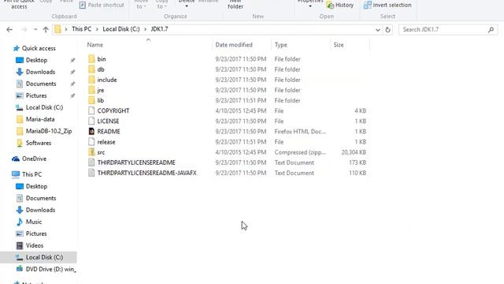Screen dimensions: 504x284
Task: Click the Search JDK1.7 input field
Action: [x=443, y=30]
